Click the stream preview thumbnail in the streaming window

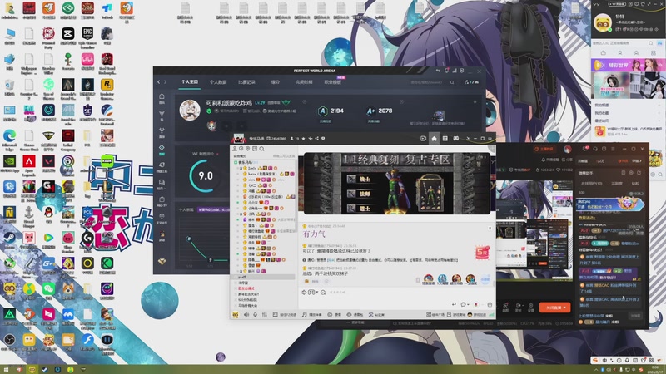tap(534, 230)
